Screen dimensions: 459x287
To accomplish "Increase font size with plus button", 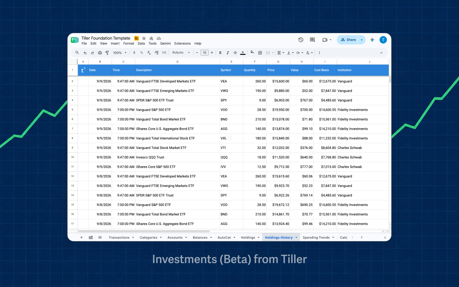I will [212, 53].
